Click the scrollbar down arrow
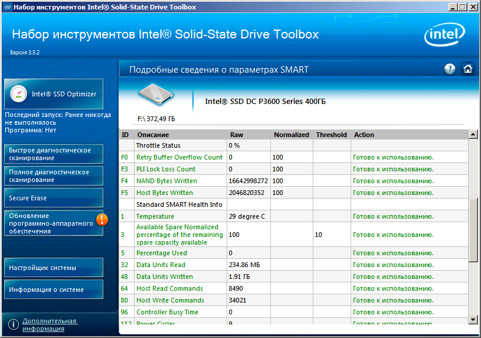This screenshot has width=481, height=338. [473, 320]
